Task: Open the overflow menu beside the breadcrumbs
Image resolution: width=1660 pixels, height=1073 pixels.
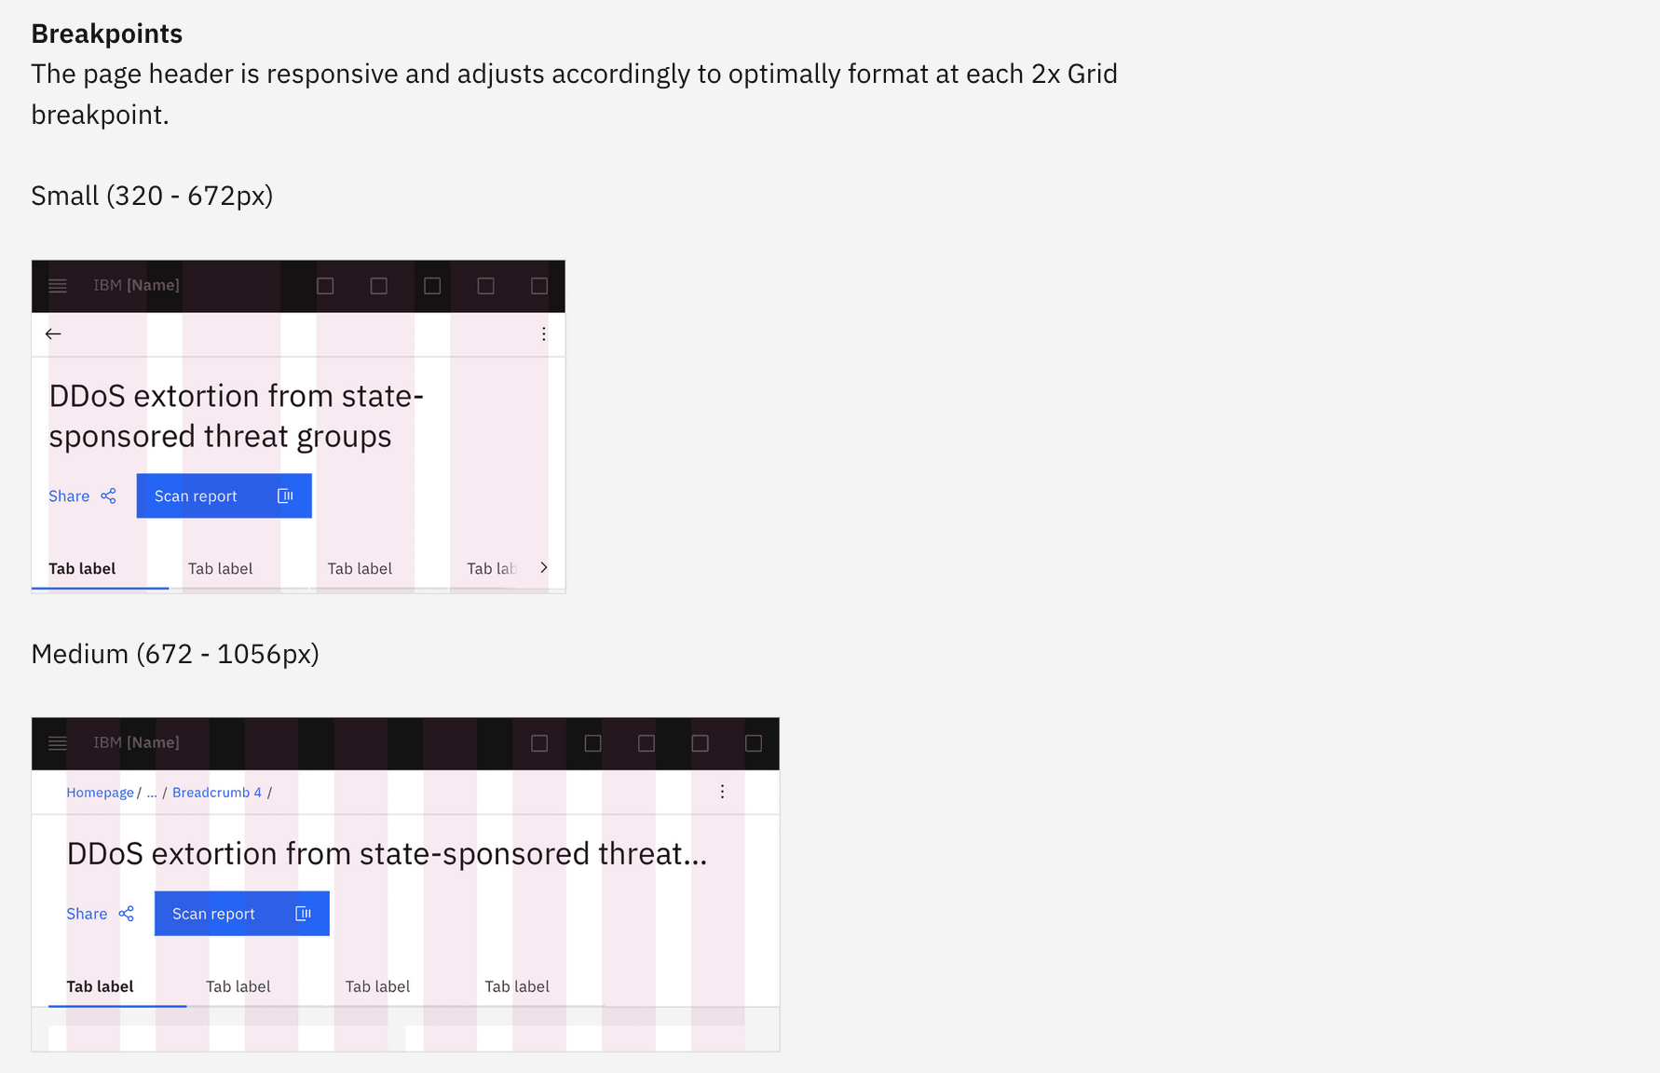Action: (722, 792)
